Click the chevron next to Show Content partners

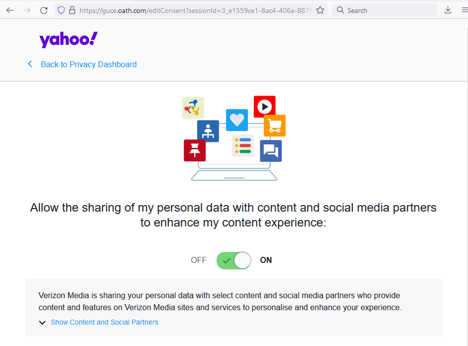tap(42, 322)
